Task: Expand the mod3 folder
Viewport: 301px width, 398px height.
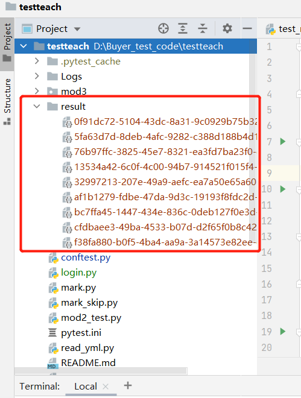Action: 37,91
